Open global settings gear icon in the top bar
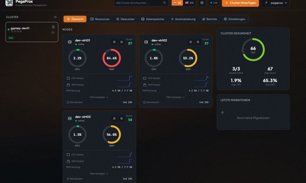Viewport: 306px width, 183px height. coord(202,3)
